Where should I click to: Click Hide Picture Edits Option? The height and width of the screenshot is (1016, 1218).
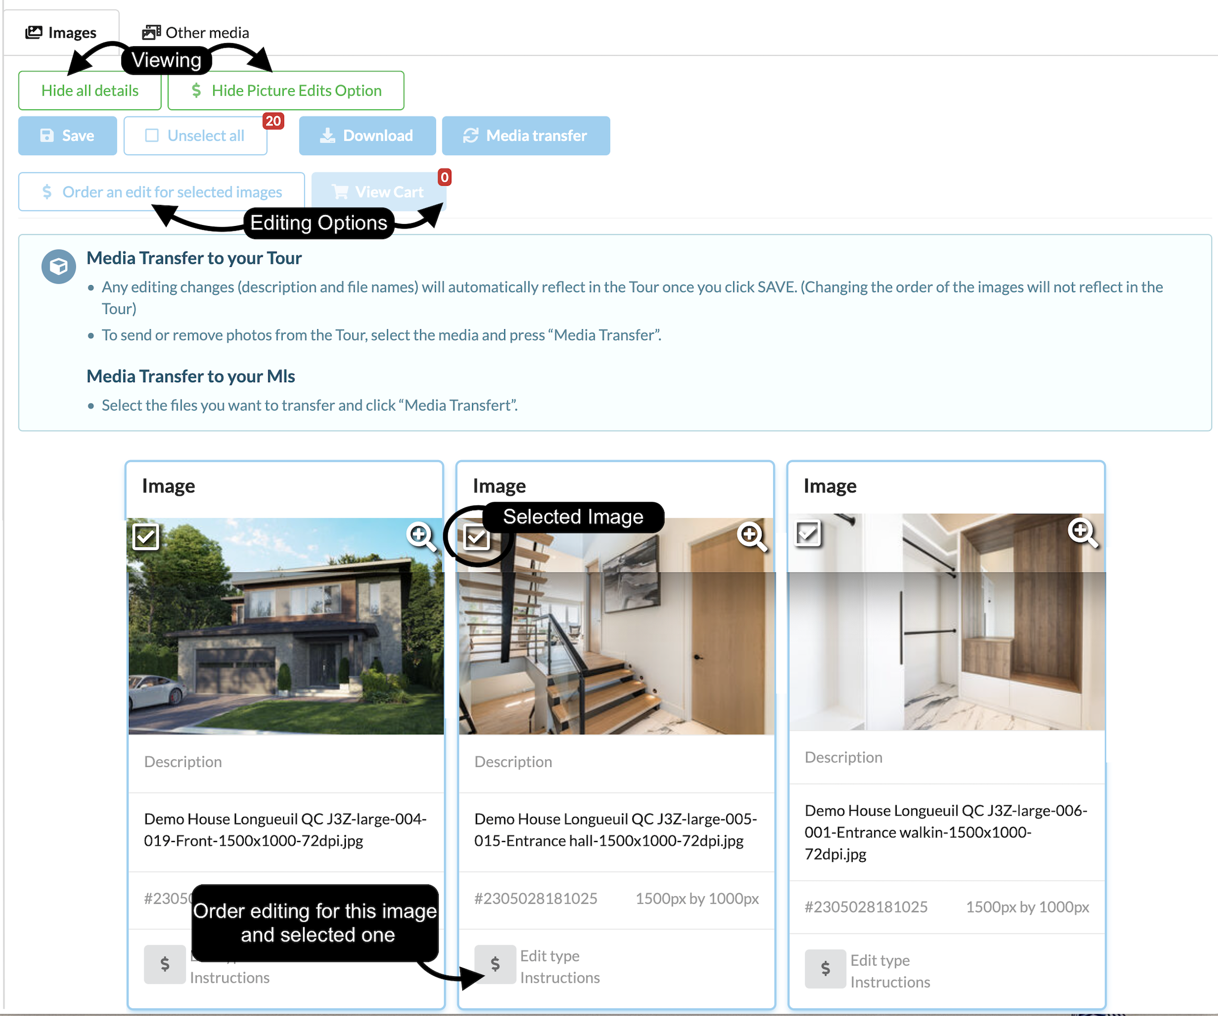pyautogui.click(x=286, y=91)
